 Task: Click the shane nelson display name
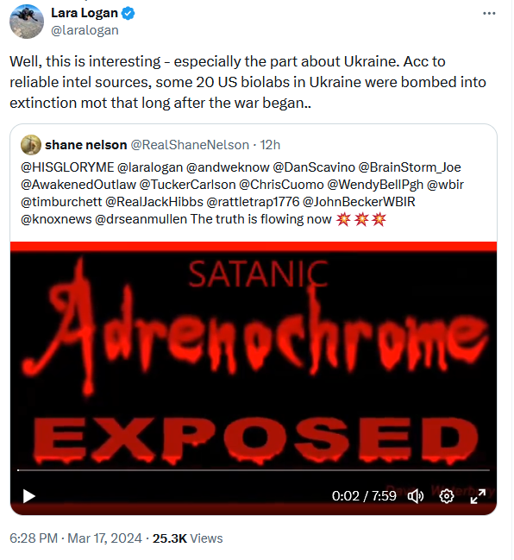[x=86, y=145]
